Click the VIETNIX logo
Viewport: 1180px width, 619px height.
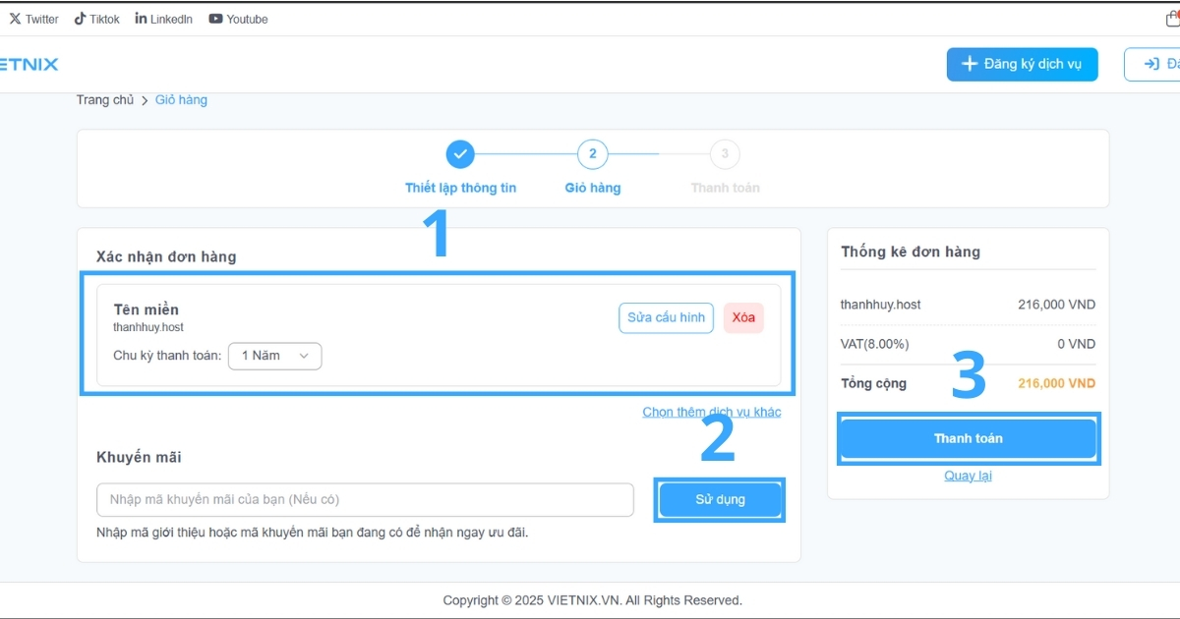coord(29,64)
